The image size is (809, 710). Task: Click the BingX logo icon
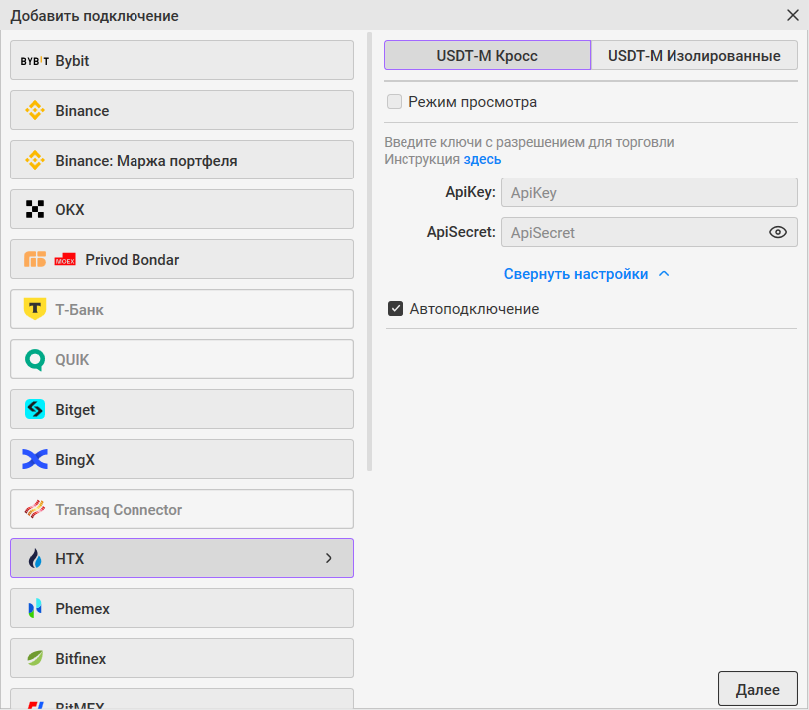(x=35, y=460)
